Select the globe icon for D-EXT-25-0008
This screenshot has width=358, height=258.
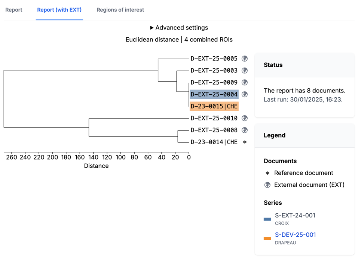pos(245,130)
